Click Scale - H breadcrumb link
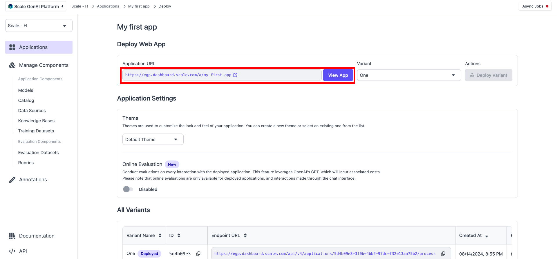557x259 pixels. point(79,6)
